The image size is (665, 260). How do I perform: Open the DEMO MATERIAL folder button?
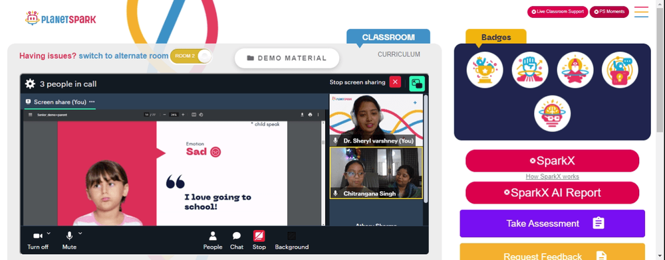[x=287, y=58]
